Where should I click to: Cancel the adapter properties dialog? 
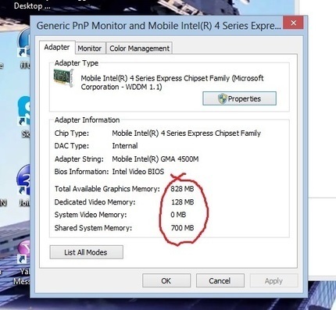(x=220, y=280)
